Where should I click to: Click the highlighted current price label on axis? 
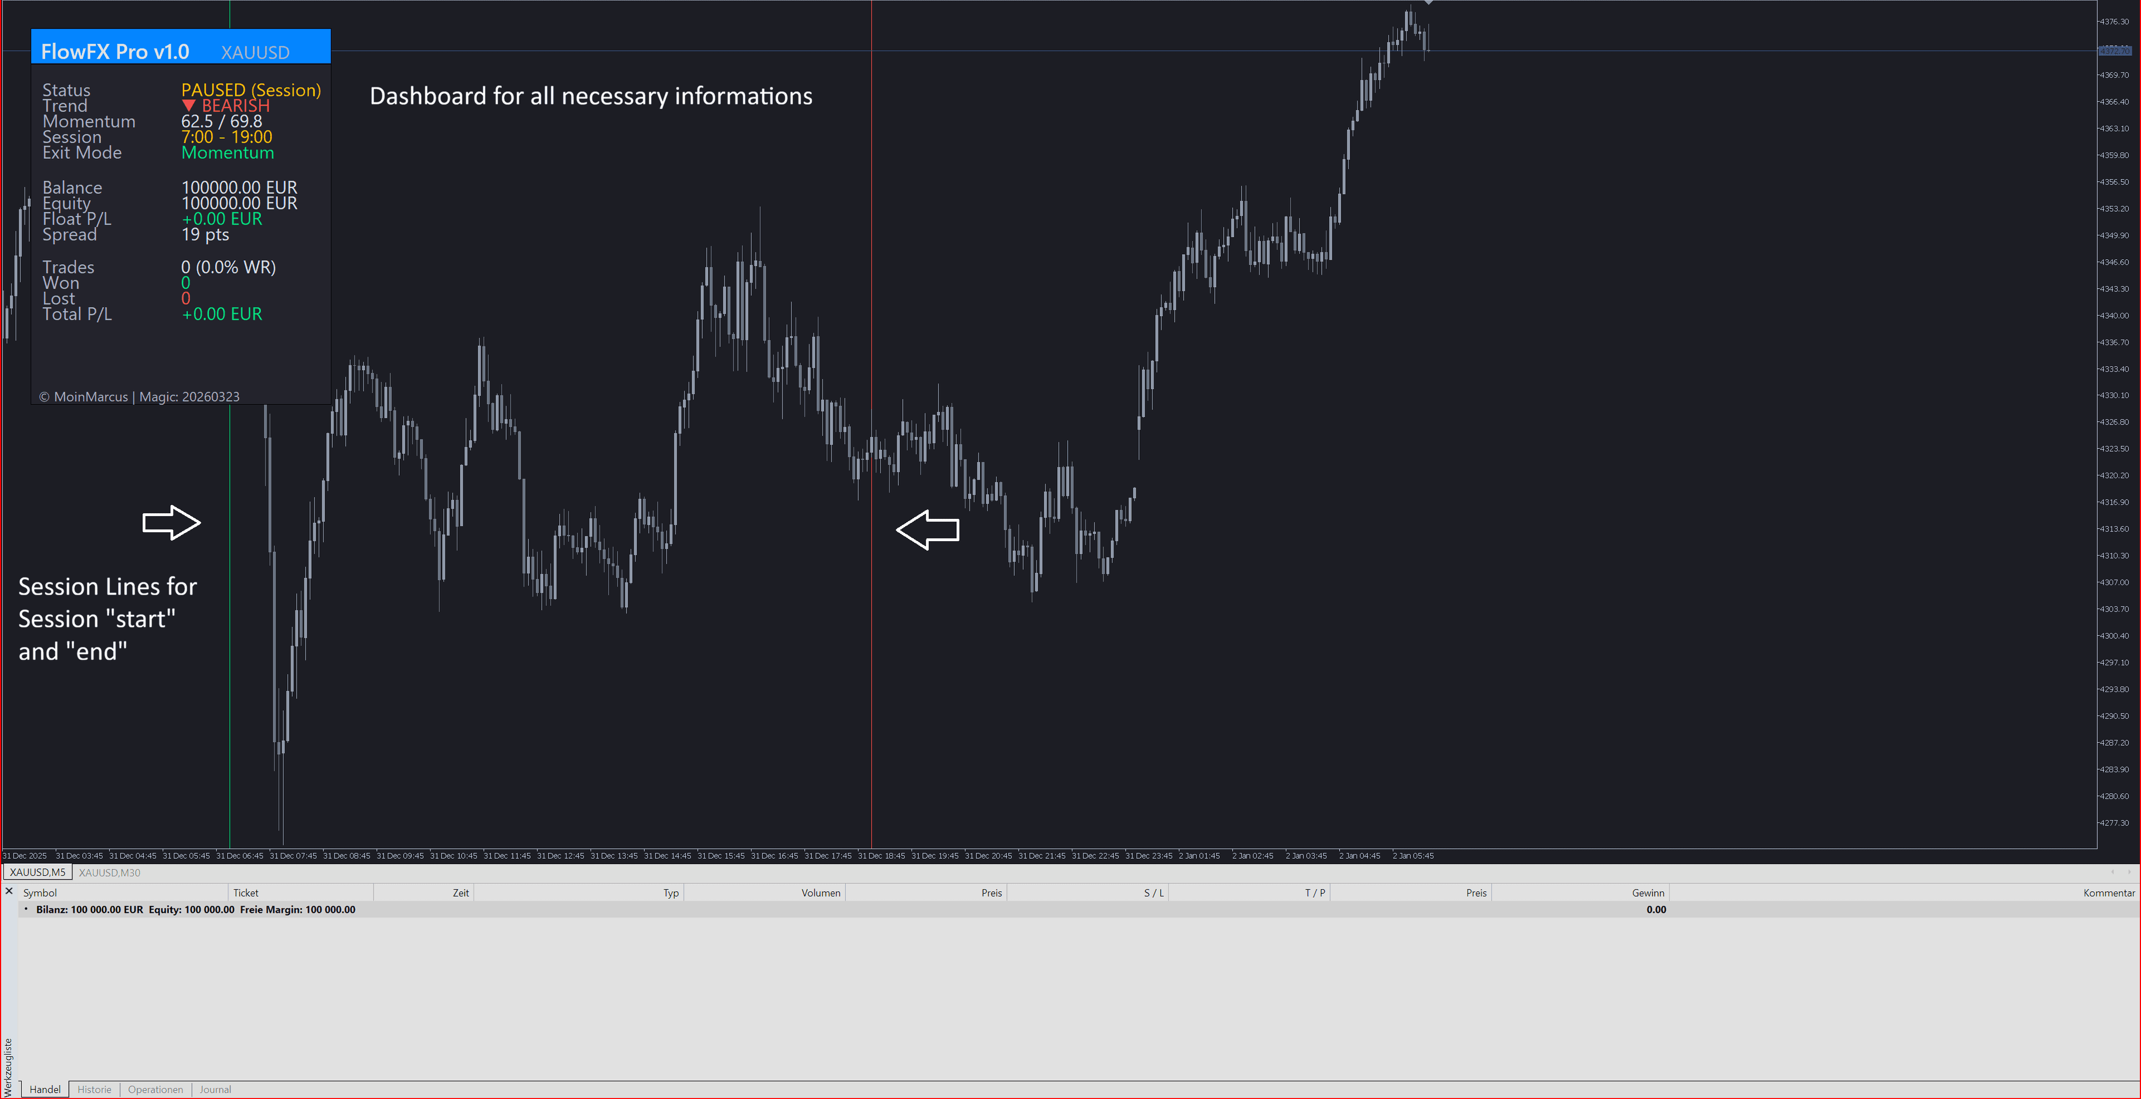(2115, 51)
